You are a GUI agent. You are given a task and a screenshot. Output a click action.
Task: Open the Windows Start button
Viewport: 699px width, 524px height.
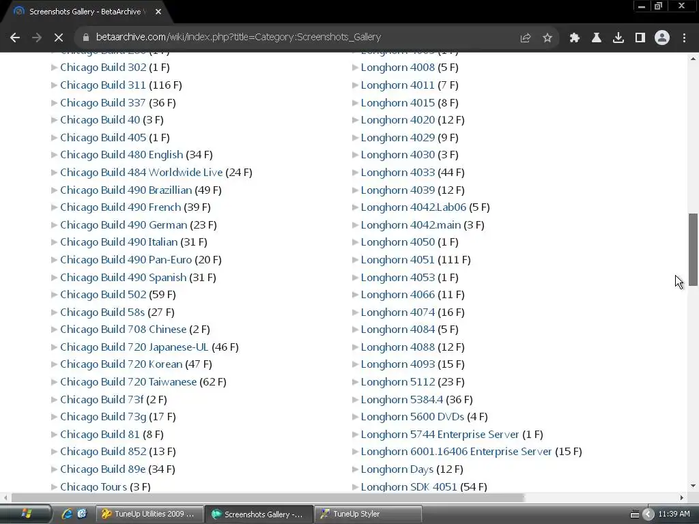(25, 514)
